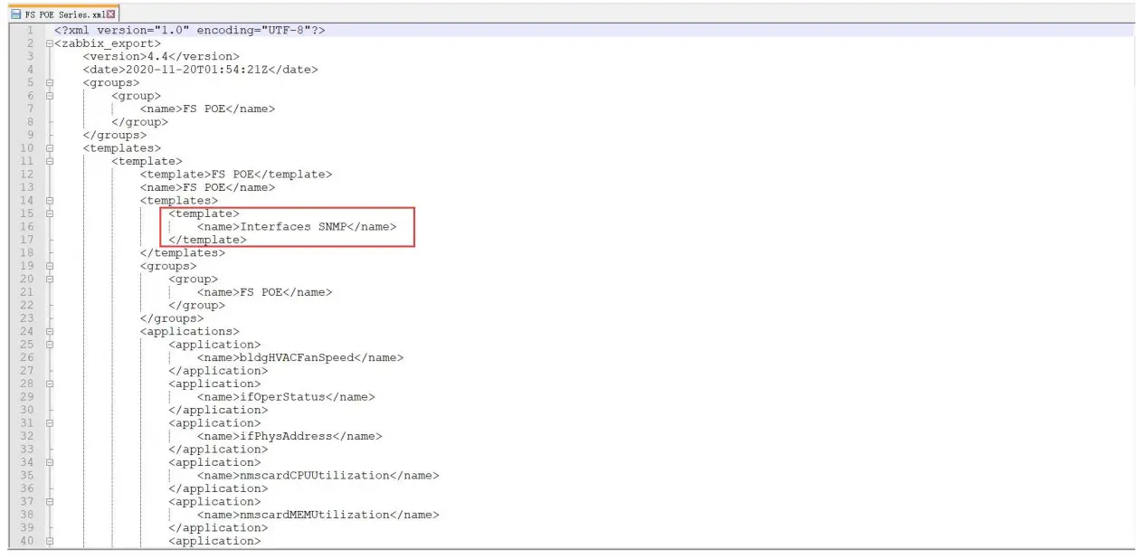This screenshot has height=559, width=1138.
Task: Click the closing groups tag on line 23
Action: [x=172, y=318]
